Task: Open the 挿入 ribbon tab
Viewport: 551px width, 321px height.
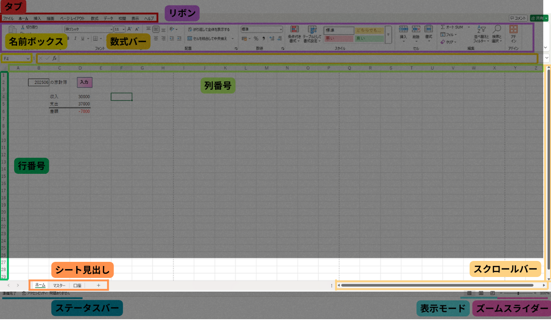Action: (x=37, y=18)
